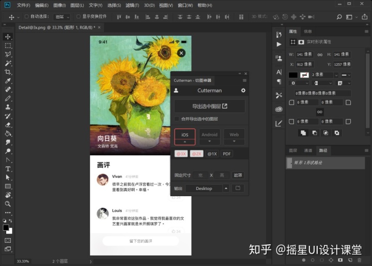Open the Character panel icon
Viewport: 372px width, 266px height.
click(279, 72)
